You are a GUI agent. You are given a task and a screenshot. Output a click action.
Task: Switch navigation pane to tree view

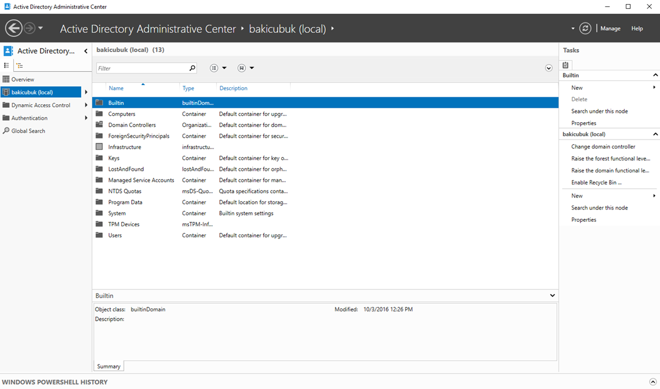tap(19, 65)
